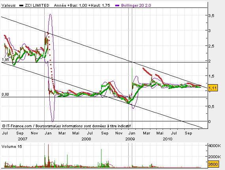Click the yellow 1,11 last price tag
Screen dimensions: 225x170
point(213,88)
